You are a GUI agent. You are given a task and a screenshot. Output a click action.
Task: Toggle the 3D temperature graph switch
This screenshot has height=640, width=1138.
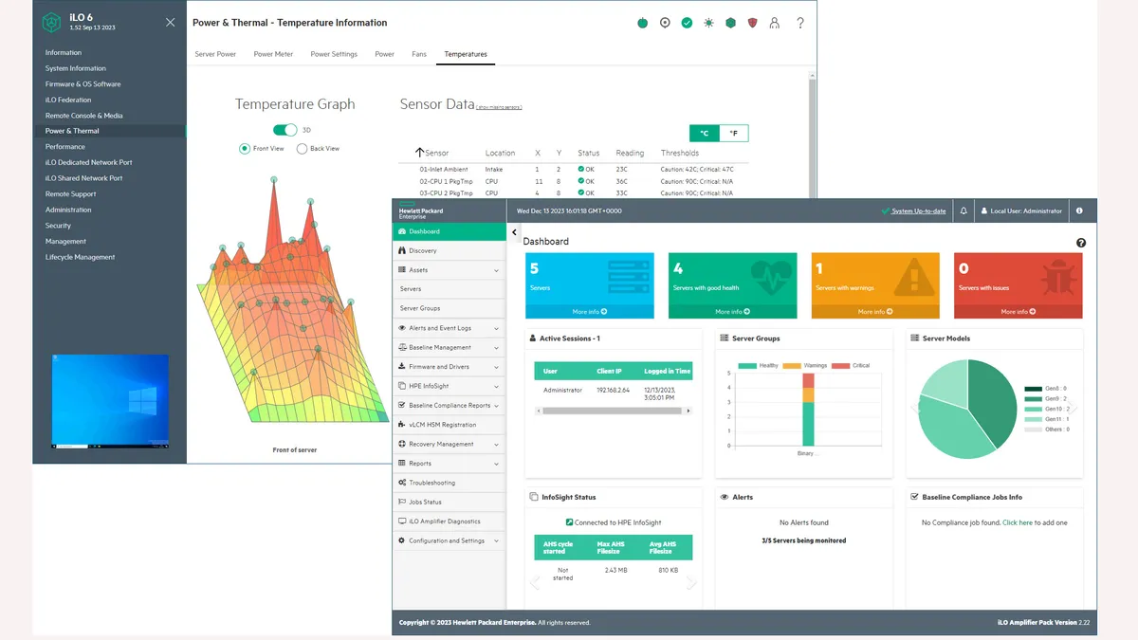click(x=284, y=130)
